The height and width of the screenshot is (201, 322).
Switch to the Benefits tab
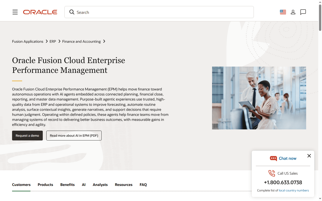point(67,185)
